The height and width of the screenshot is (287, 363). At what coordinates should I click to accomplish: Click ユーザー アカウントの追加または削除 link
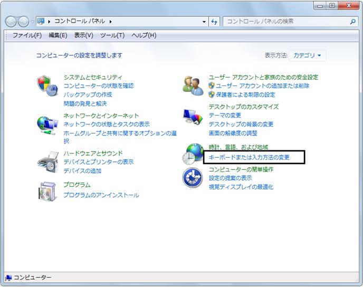263,86
